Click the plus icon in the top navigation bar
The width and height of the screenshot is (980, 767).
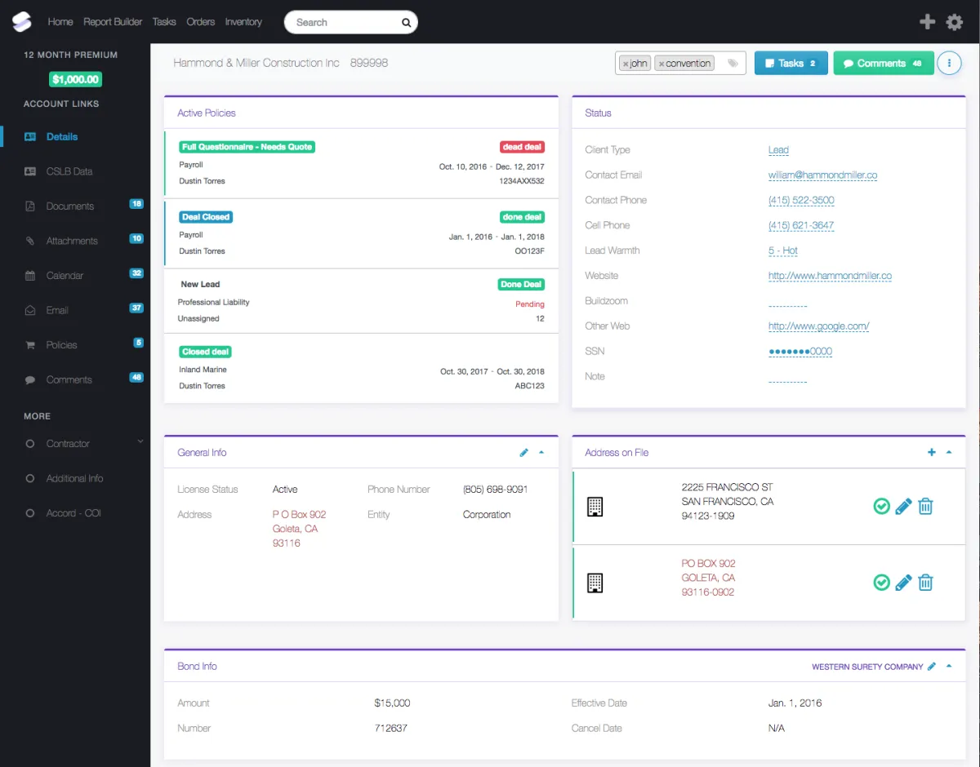[927, 22]
